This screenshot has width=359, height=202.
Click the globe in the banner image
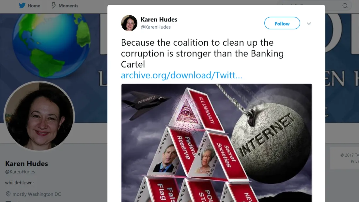pyautogui.click(x=51, y=45)
